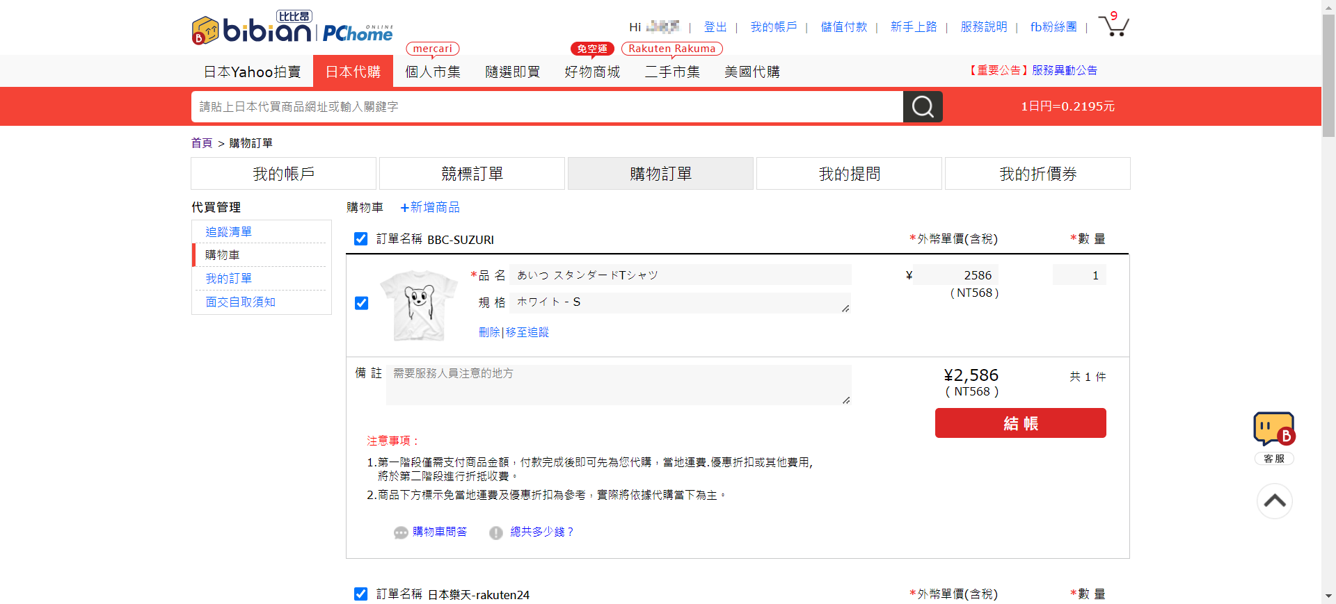
Task: Open the 個人市集 tab
Action: coord(433,72)
